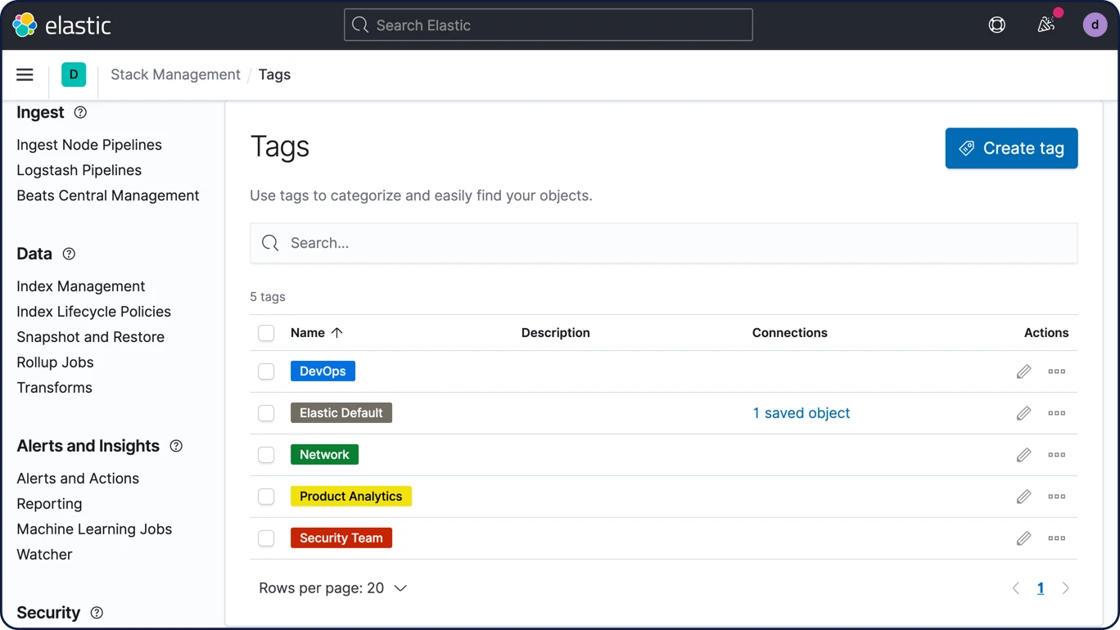Click the green Network tag badge
1120x630 pixels.
coord(324,455)
